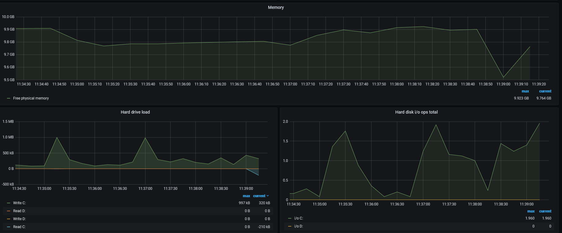Select the 9.923 GB max memory value

point(521,98)
